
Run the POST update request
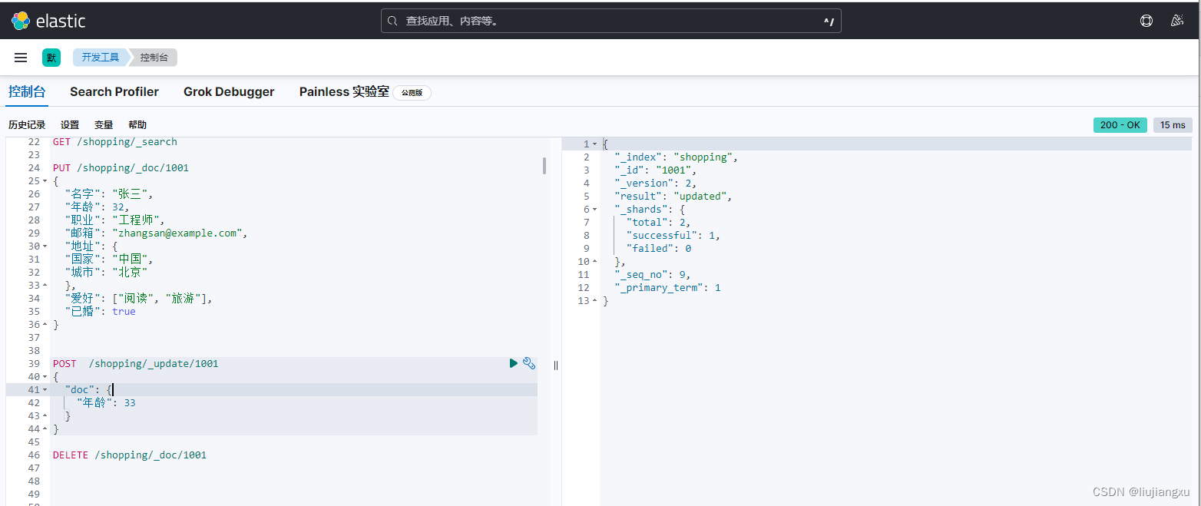pyautogui.click(x=514, y=363)
